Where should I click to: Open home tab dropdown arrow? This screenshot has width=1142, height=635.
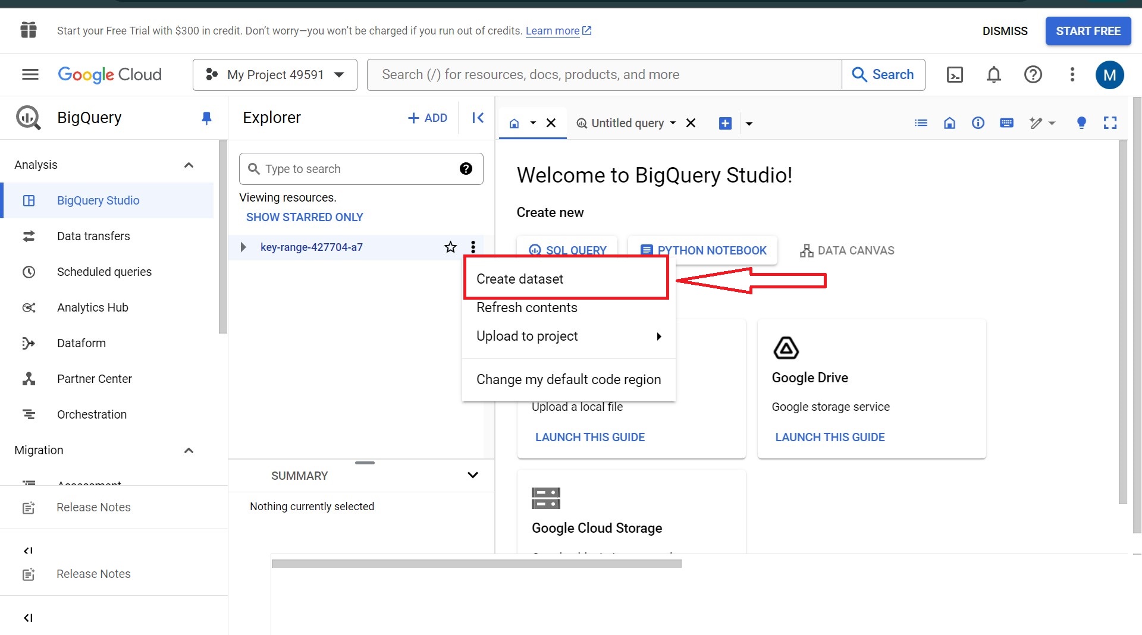533,123
